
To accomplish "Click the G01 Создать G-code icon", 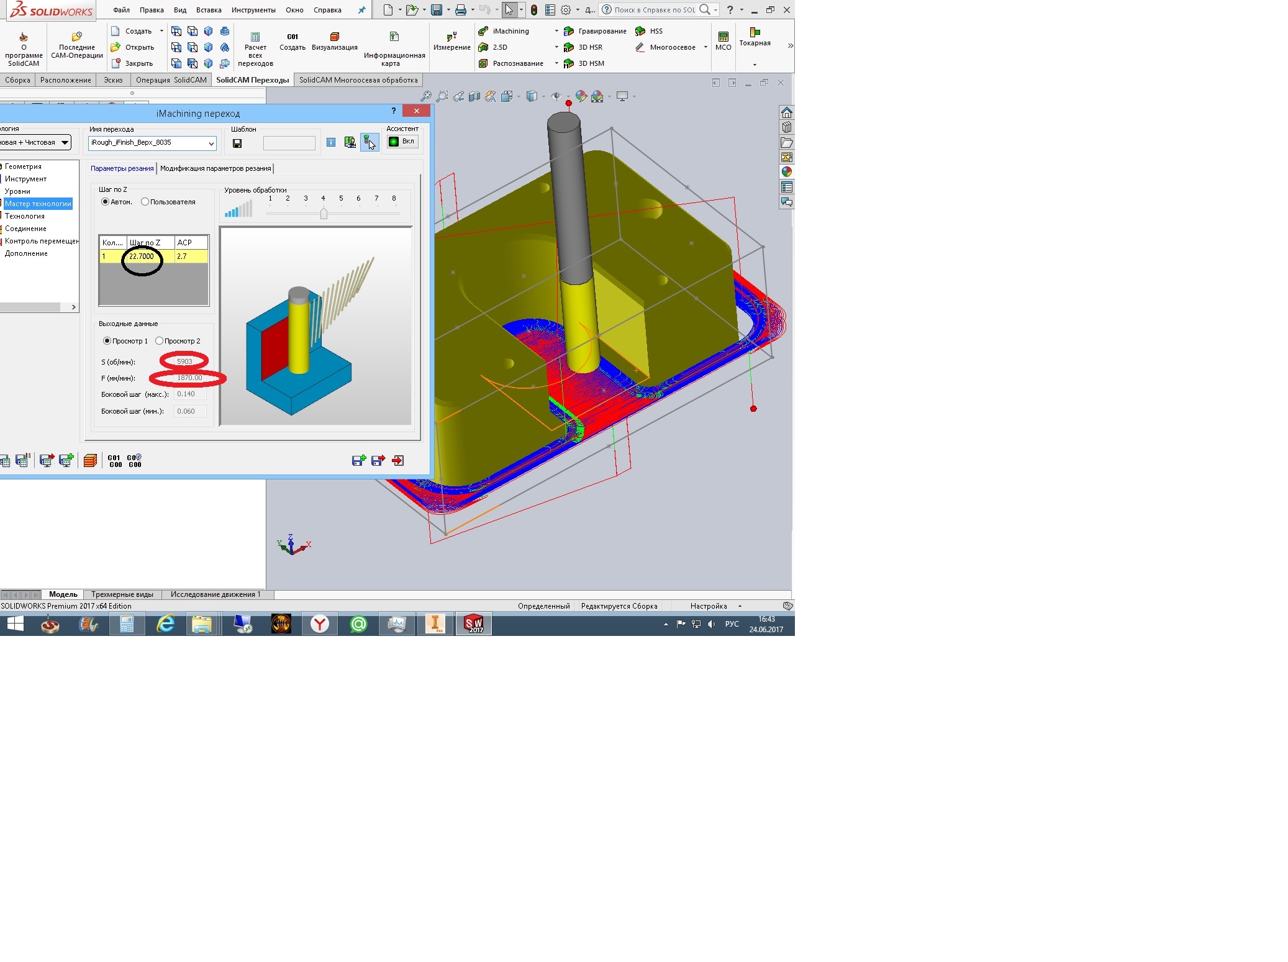I will coord(293,37).
